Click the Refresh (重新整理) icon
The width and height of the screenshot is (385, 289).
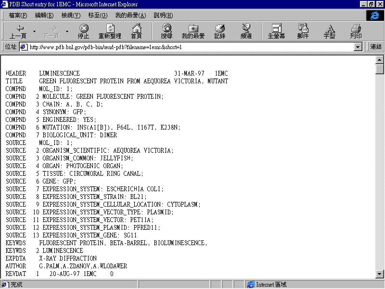pyautogui.click(x=110, y=28)
